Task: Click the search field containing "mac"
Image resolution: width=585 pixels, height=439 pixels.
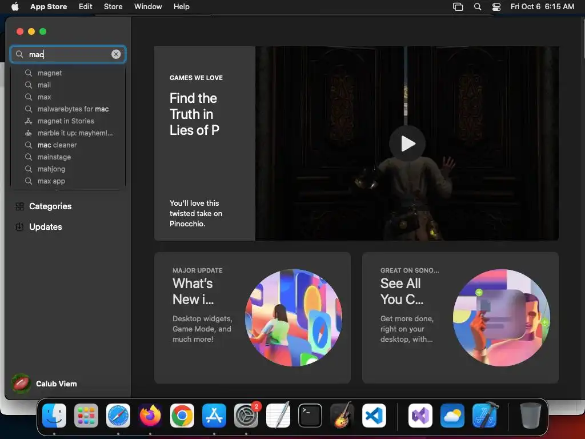Action: coord(68,54)
